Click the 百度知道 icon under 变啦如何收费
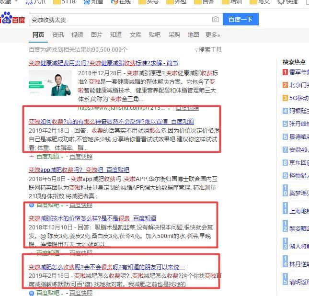This screenshot has height=296, width=309. (32, 157)
